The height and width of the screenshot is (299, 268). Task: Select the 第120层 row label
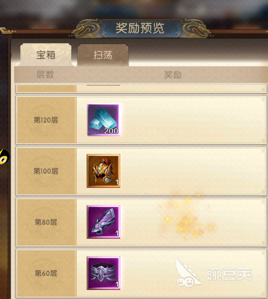pyautogui.click(x=46, y=120)
